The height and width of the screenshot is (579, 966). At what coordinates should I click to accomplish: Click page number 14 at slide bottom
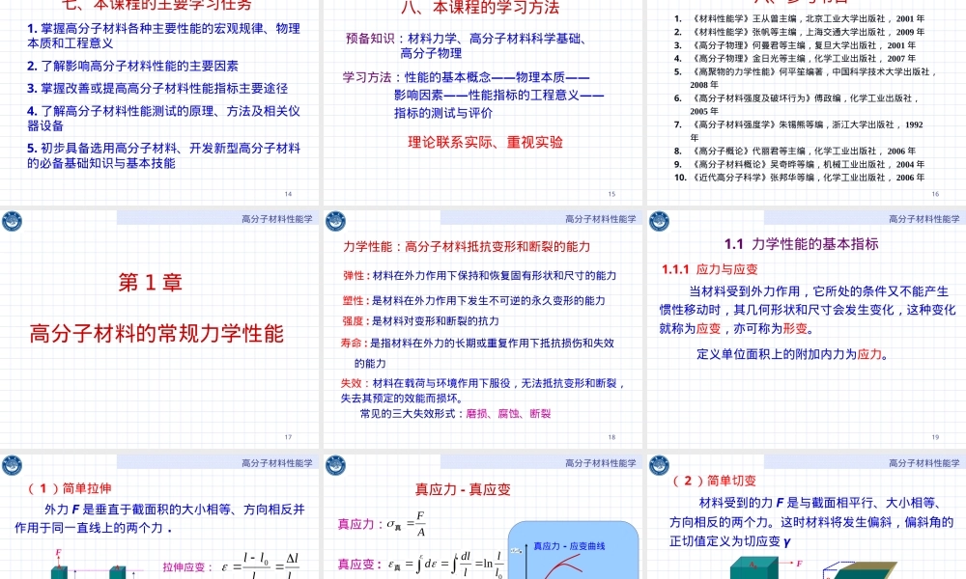[288, 194]
